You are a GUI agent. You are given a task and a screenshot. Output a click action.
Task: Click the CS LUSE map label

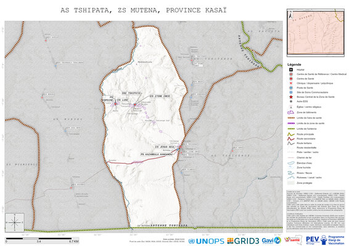click(123, 100)
